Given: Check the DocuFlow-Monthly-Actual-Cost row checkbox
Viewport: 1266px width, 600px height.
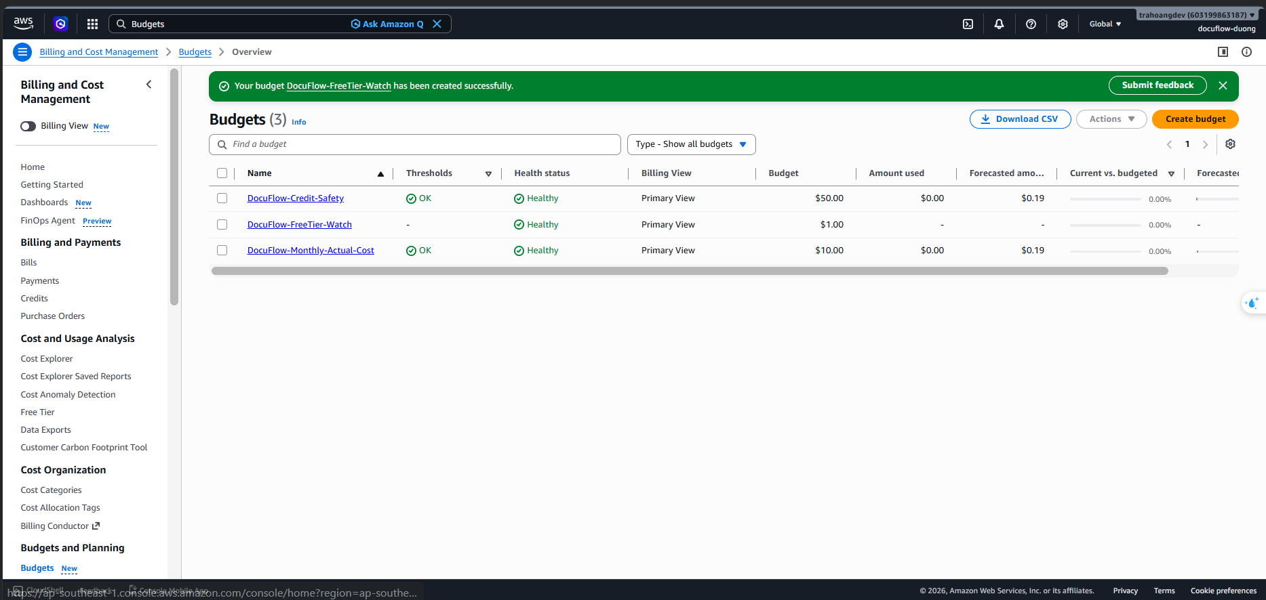Looking at the screenshot, I should point(222,251).
